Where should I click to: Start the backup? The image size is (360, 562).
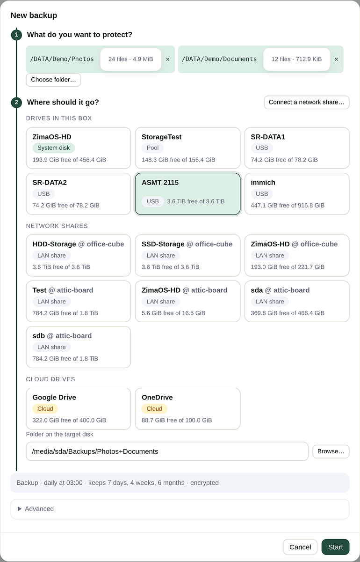tap(335, 547)
